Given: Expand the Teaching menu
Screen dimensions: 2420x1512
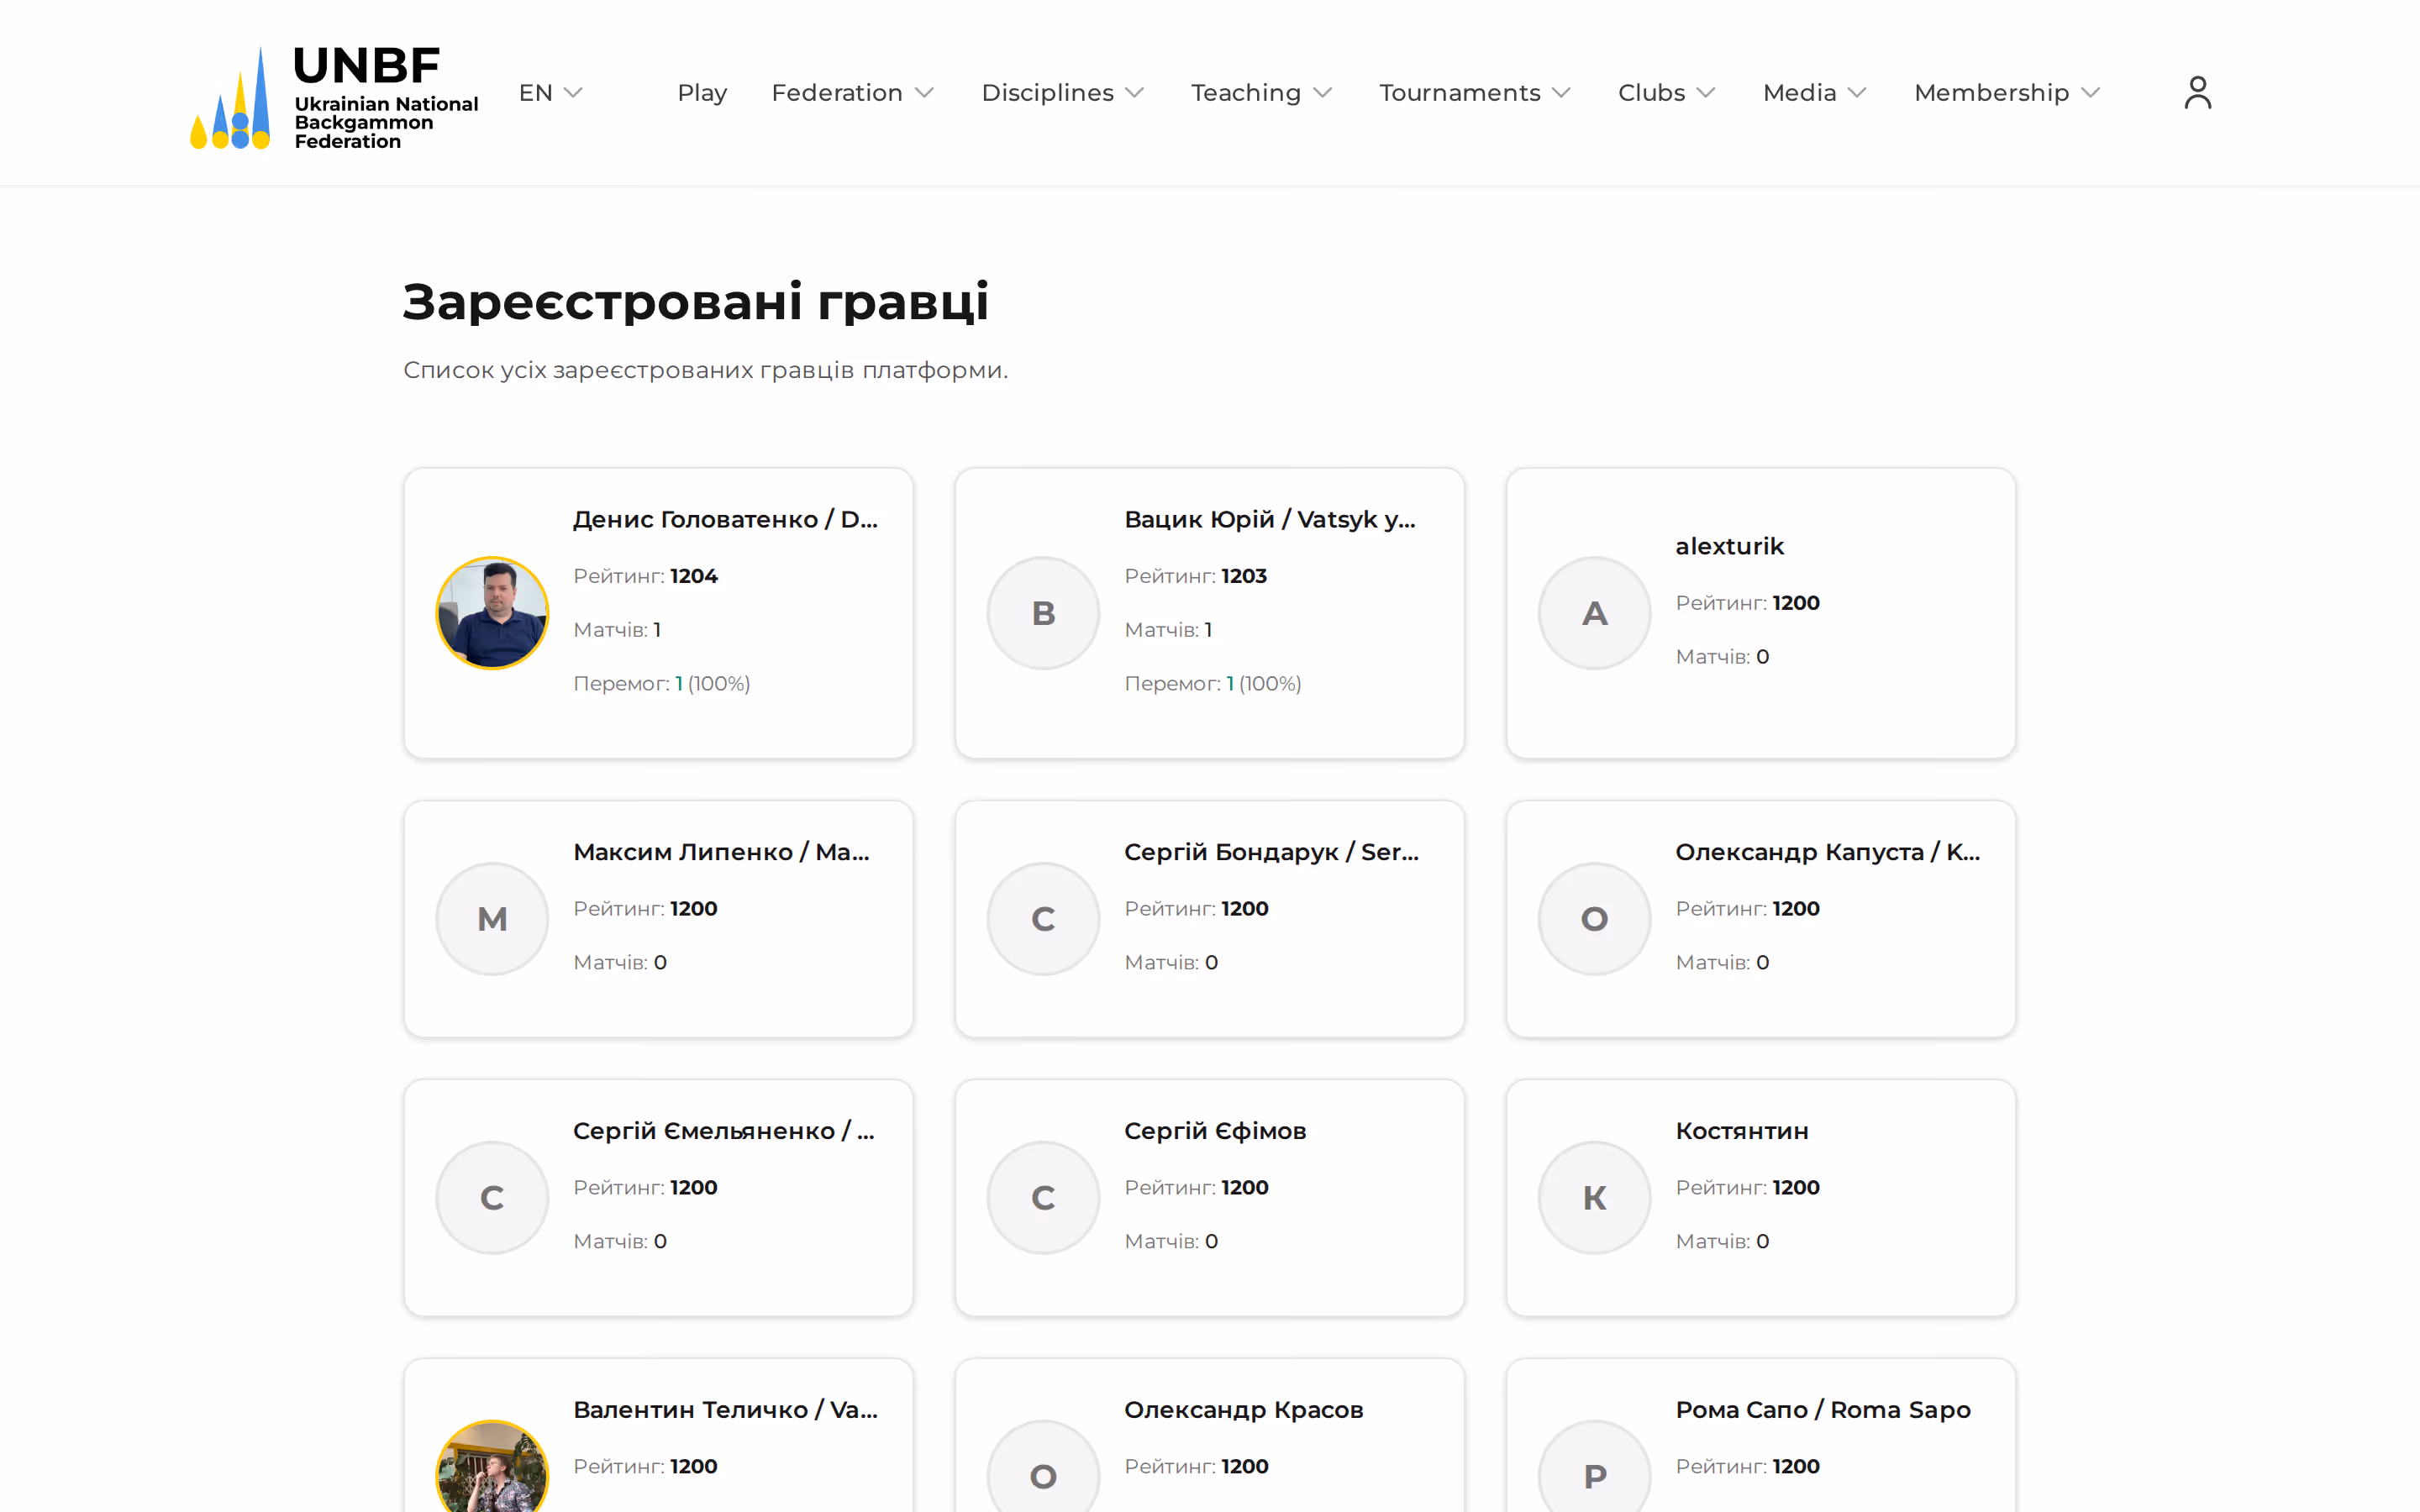Looking at the screenshot, I should click(1261, 93).
